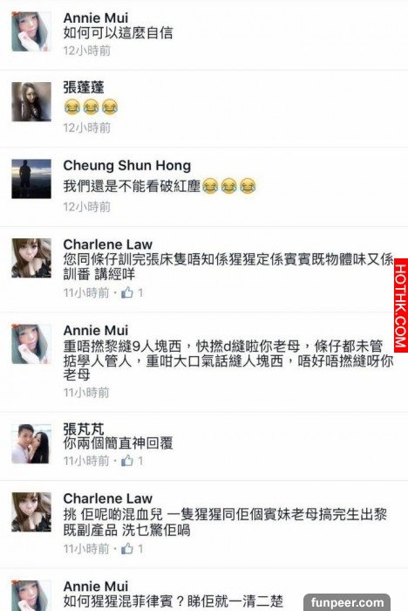Open Cheung Shun Hong's silhouette avatar
The width and height of the screenshot is (408, 611).
pyautogui.click(x=31, y=179)
